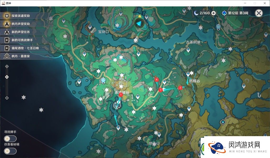Select the waypoint southeast of 赤璋城垣 label

pos(138,97)
